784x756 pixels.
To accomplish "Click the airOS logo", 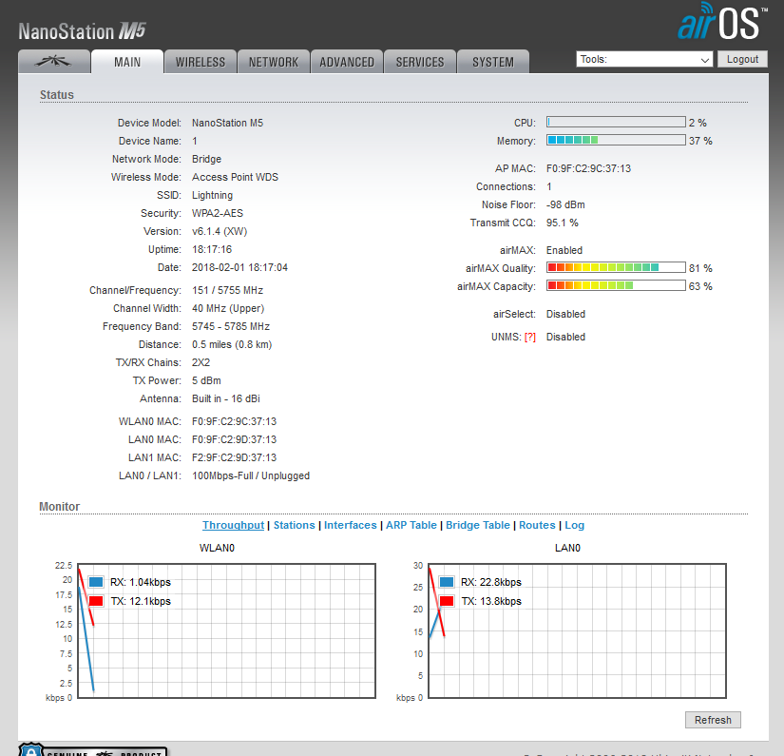I will pos(722,22).
